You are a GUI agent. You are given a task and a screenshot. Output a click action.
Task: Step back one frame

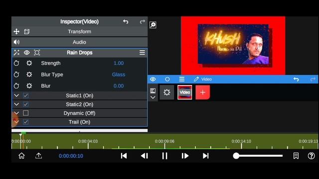[x=145, y=156]
